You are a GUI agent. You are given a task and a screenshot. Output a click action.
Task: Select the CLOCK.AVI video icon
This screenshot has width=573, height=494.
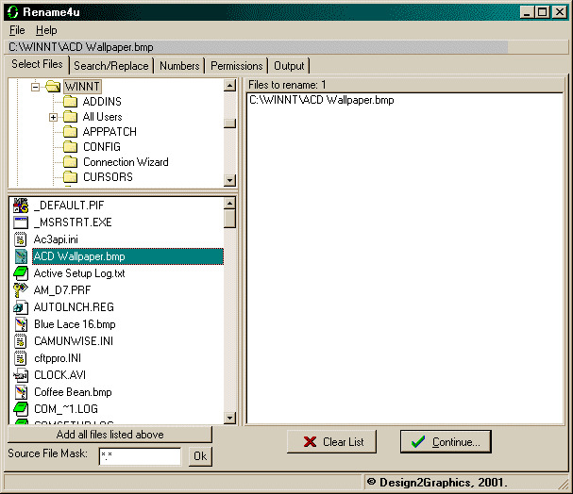point(21,375)
